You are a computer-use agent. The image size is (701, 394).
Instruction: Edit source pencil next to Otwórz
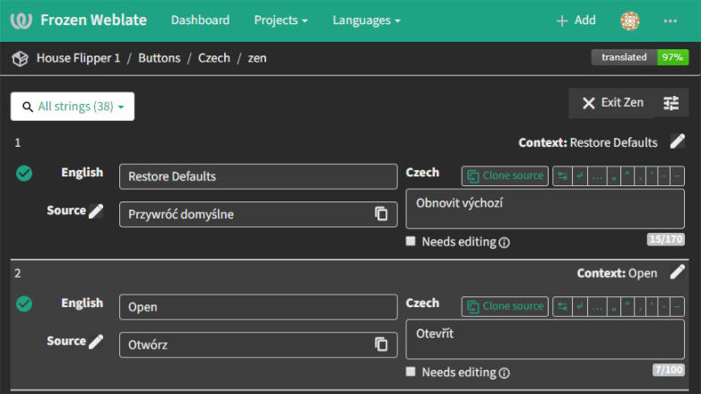coord(96,341)
